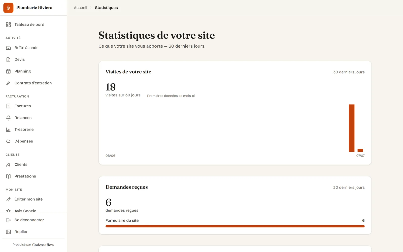Click Se déconnecter to log out
Viewport: 403px width, 252px height.
(x=33, y=220)
